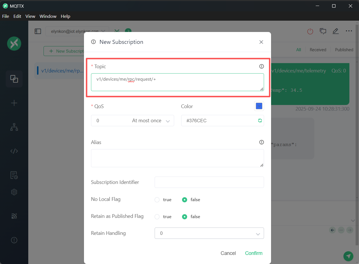Open Settings gear icon in sidebar

tap(14, 192)
